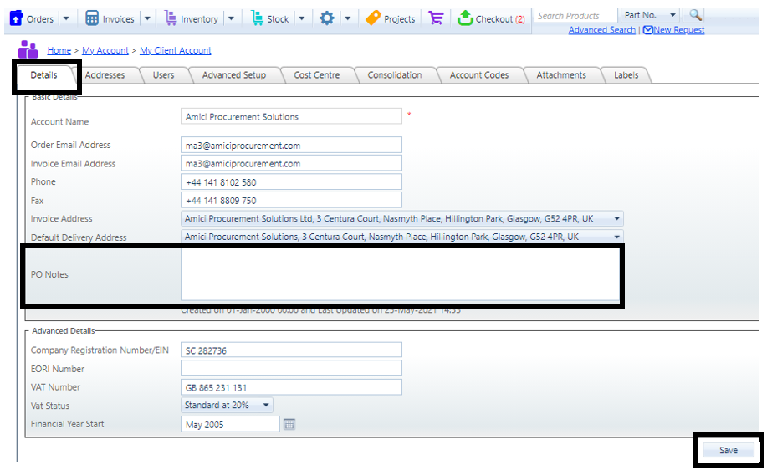Expand the Stock dropdown arrow

pyautogui.click(x=302, y=18)
